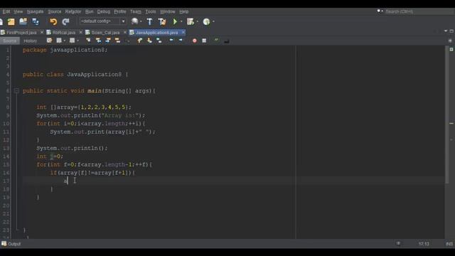Image resolution: width=455 pixels, height=256 pixels.
Task: Open the Output panel button
Action: [11, 244]
